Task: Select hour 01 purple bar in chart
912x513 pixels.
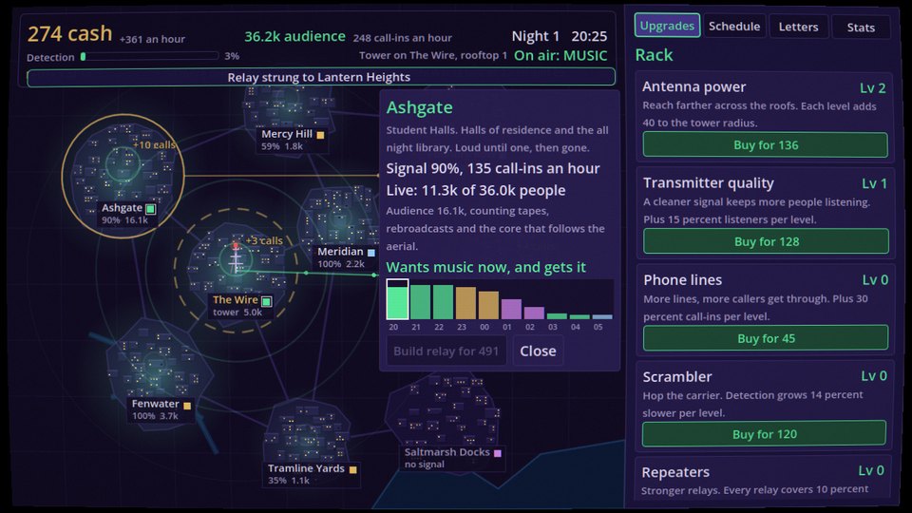Action: point(511,309)
